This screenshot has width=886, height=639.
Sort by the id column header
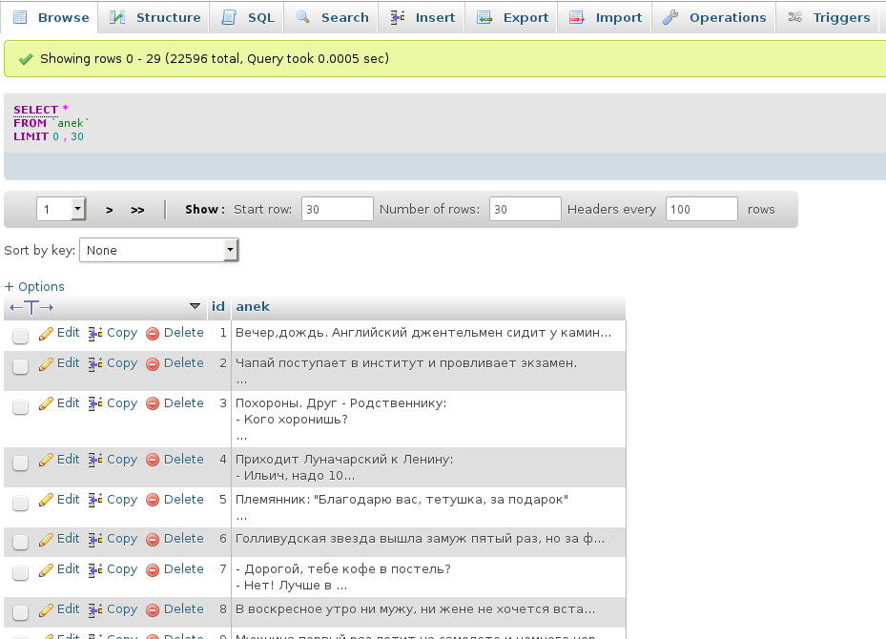click(218, 306)
